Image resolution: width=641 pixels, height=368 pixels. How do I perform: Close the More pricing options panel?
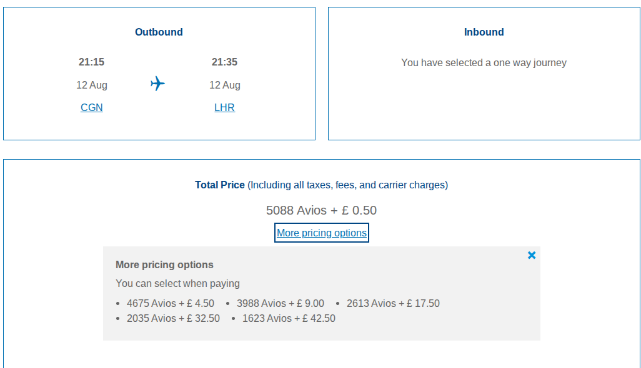[532, 255]
